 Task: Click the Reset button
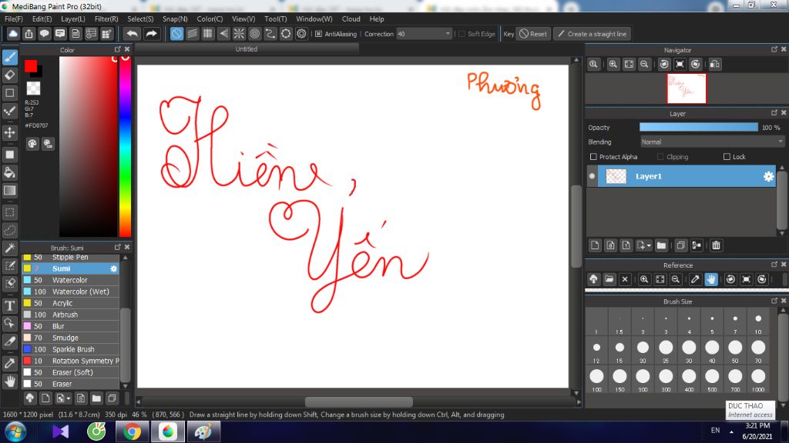coord(533,34)
